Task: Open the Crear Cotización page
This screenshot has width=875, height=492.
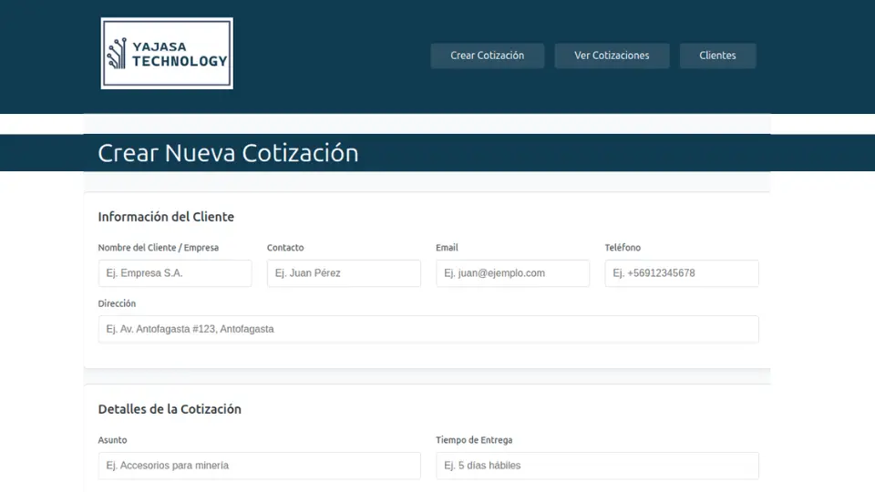Action: tap(487, 56)
